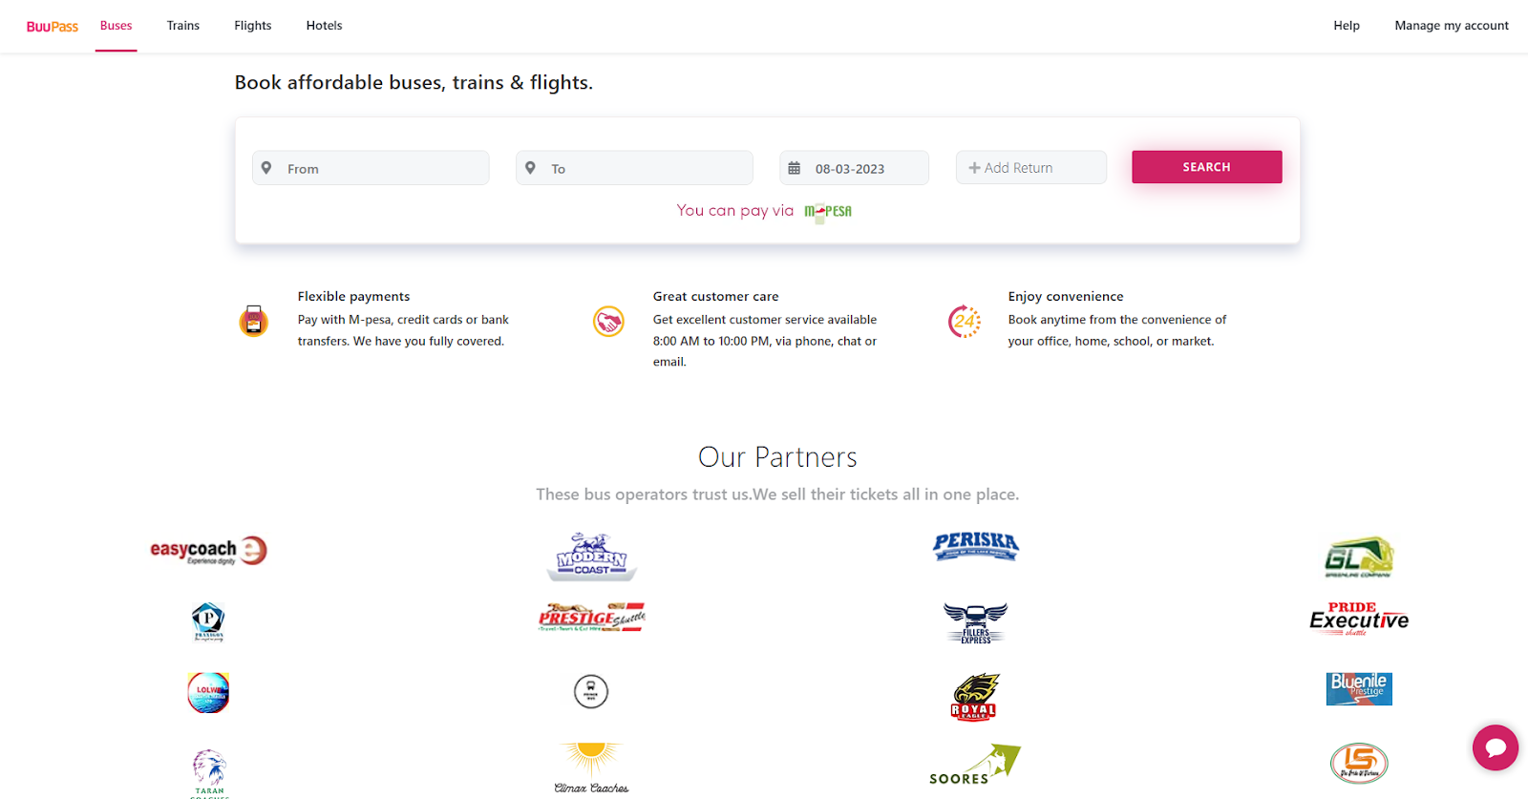Select the Modern Coast partner logo
The width and height of the screenshot is (1528, 799).
(591, 557)
